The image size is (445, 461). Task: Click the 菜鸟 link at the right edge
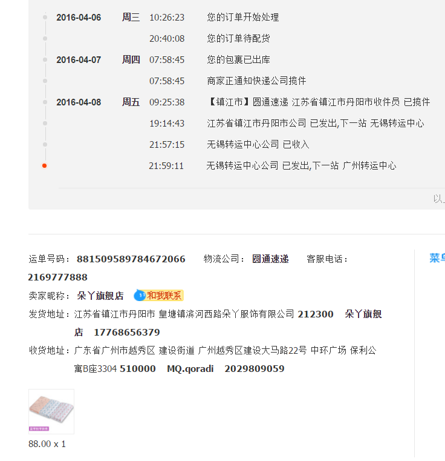click(x=437, y=258)
